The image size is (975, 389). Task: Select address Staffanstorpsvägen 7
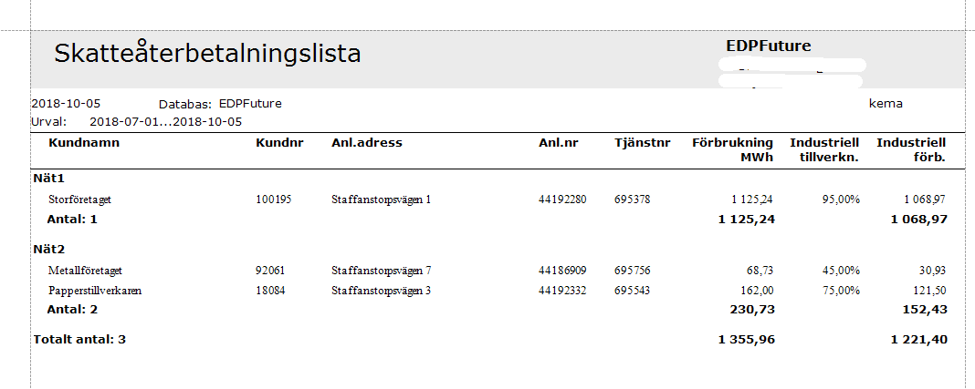coord(382,271)
